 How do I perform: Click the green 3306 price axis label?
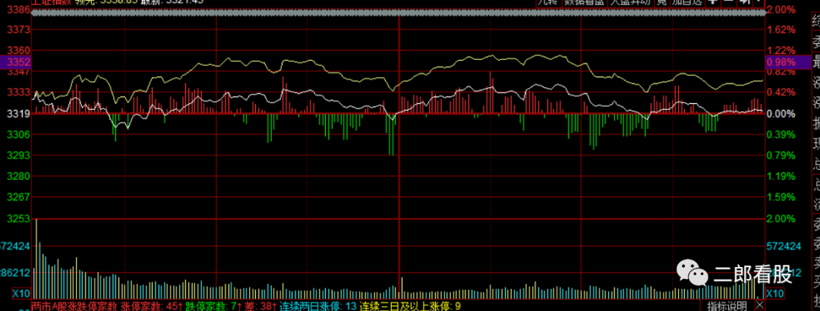coord(19,134)
